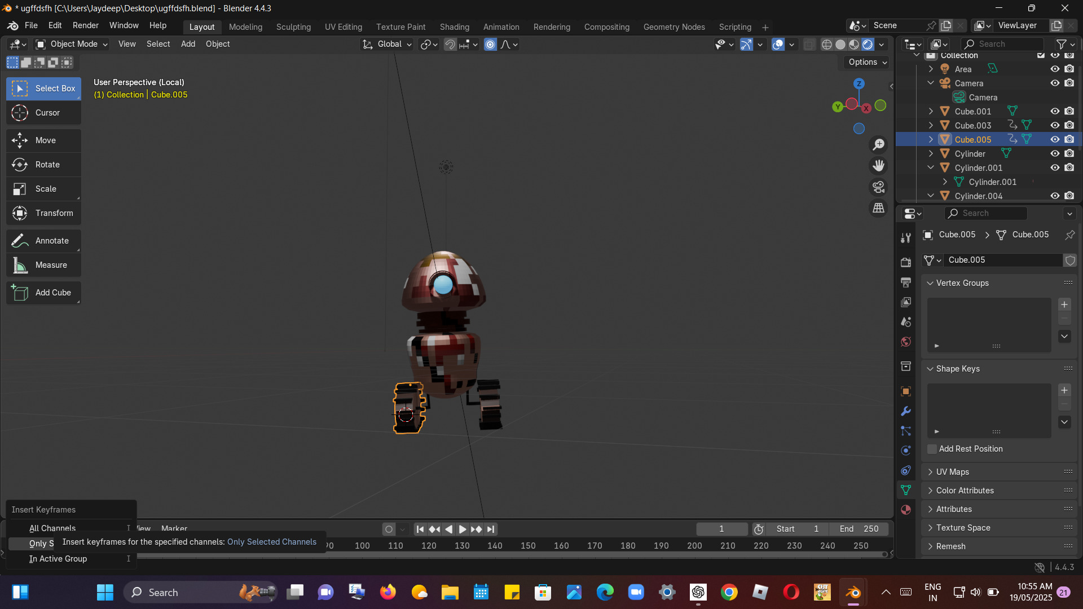This screenshot has height=609, width=1083.
Task: Toggle auto keying record button
Action: (388, 529)
